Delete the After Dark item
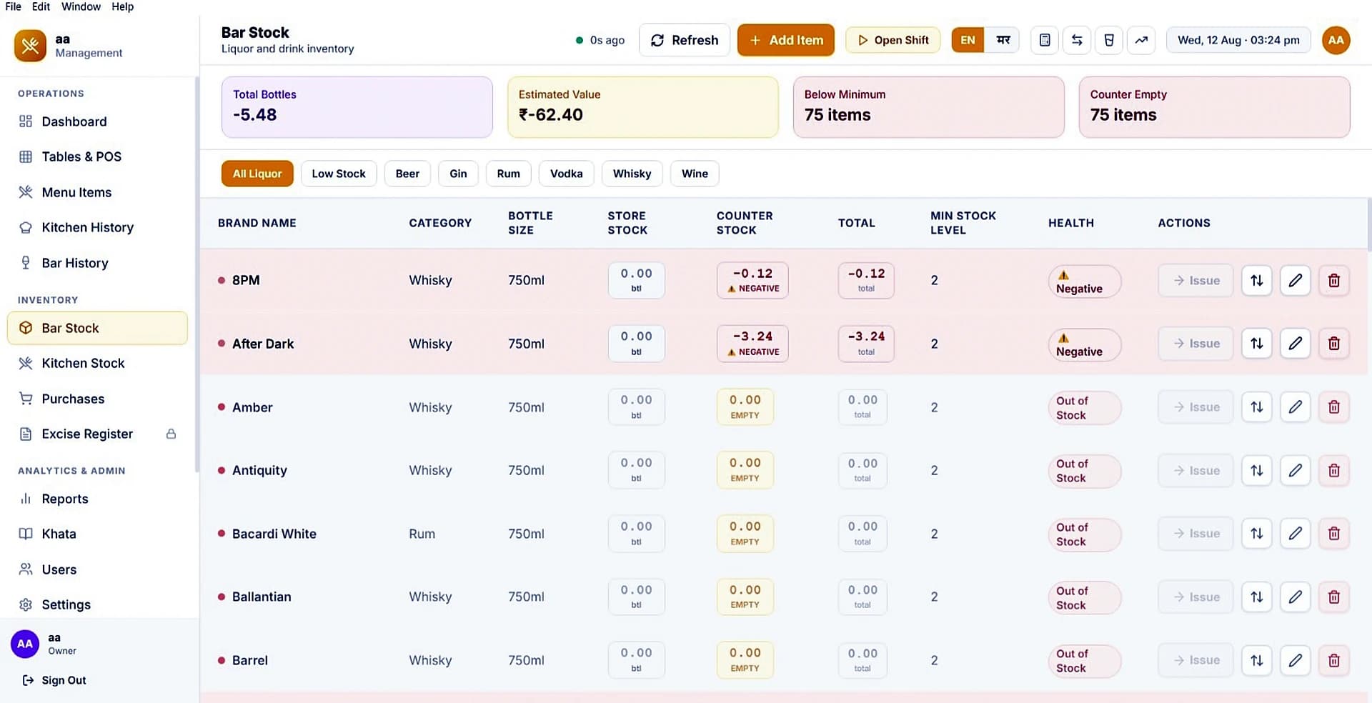1372x703 pixels. tap(1334, 344)
